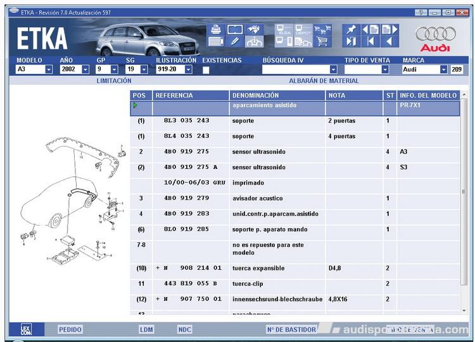The width and height of the screenshot is (475, 342).
Task: Expand the MODELO dropdown
Action: [x=49, y=70]
